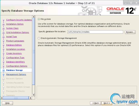Click the Install Type step marker icon
Viewport: 139px width, 106px height.
point(4,37)
